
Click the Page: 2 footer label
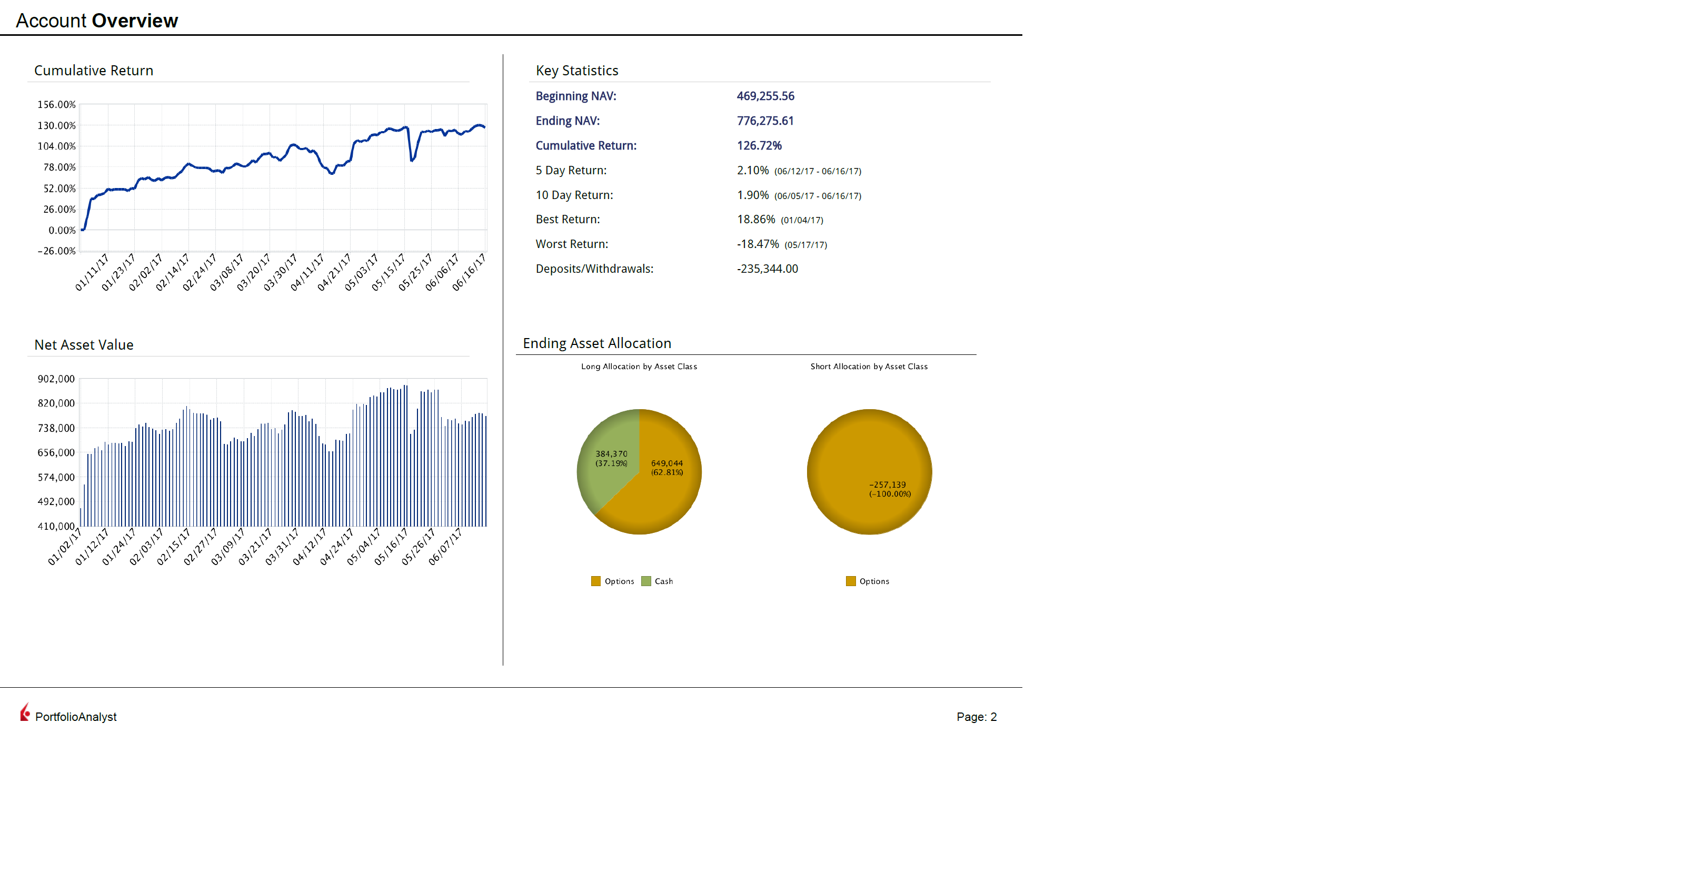(976, 717)
